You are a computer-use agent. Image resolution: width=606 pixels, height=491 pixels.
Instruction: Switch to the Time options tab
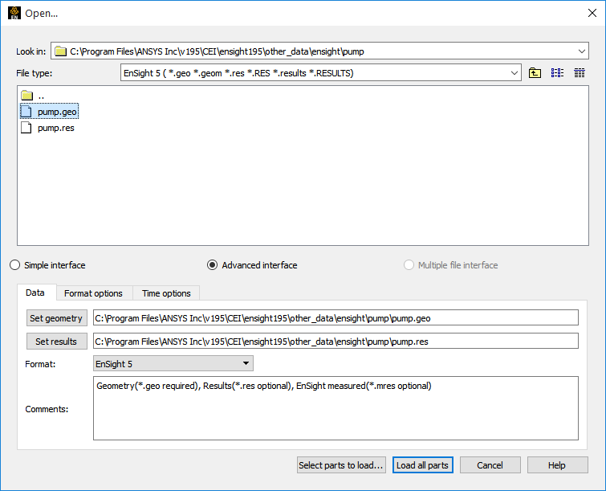[166, 293]
